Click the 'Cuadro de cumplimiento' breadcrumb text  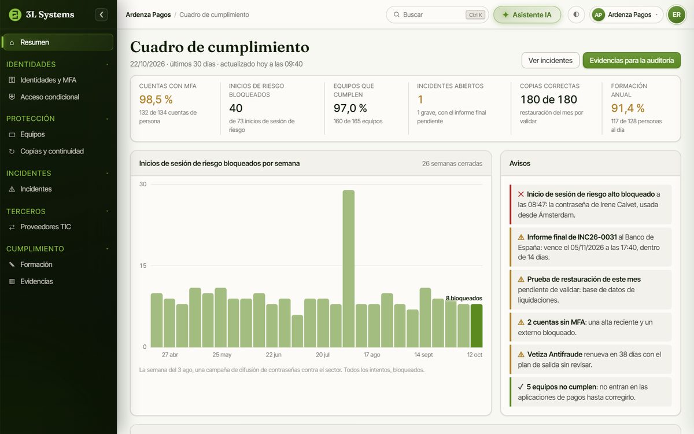point(214,14)
